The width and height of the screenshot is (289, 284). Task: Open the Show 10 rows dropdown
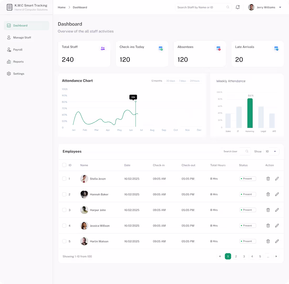point(271,152)
